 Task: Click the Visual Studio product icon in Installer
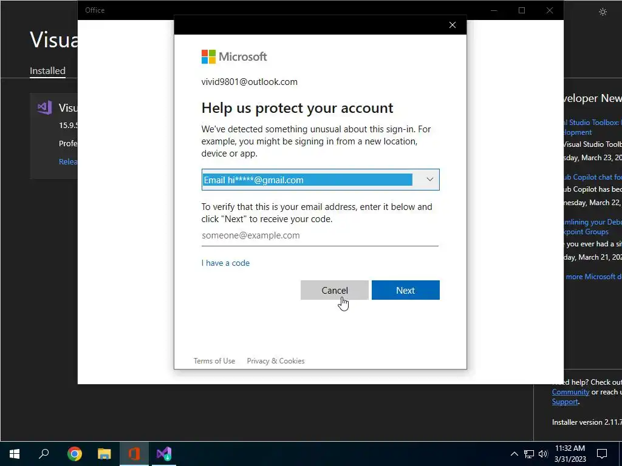pos(44,107)
